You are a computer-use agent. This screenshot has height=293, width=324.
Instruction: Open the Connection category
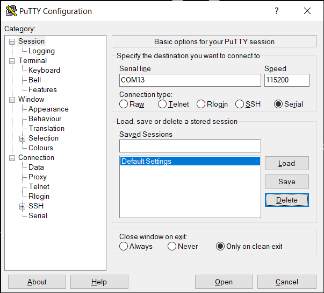click(36, 158)
